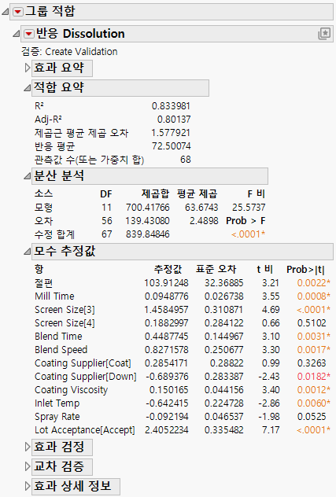Select the Adj-R² value 0.80137

pos(174,120)
